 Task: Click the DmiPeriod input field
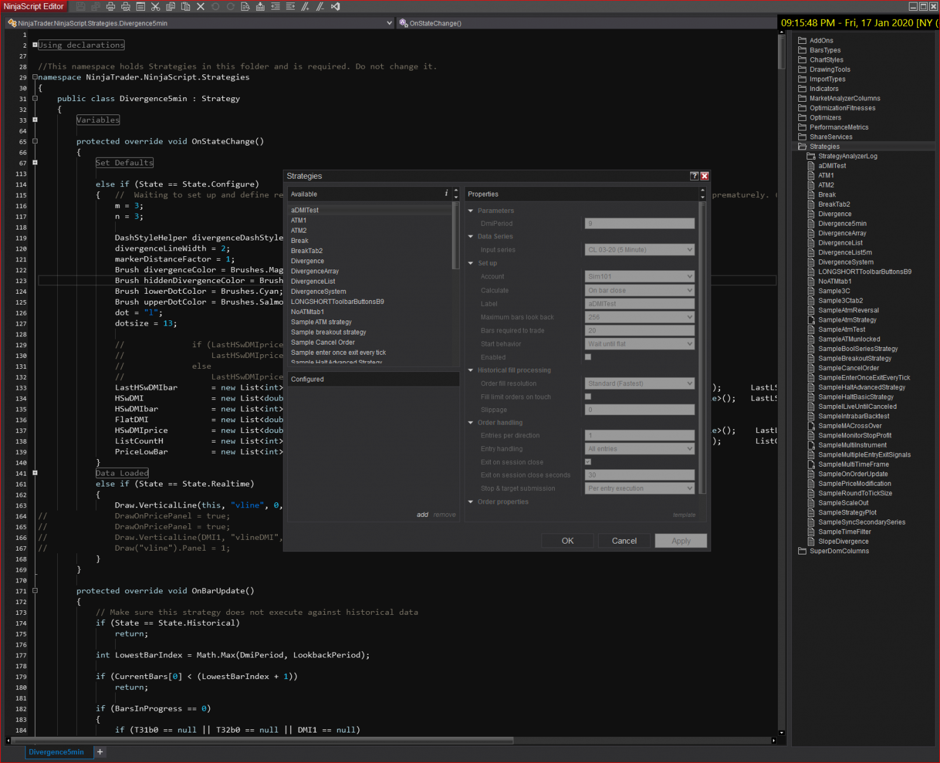pyautogui.click(x=639, y=224)
